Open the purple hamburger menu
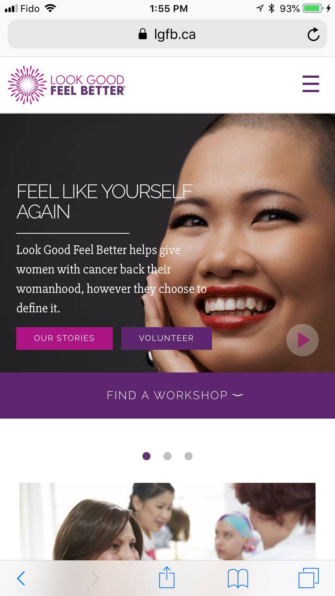The width and height of the screenshot is (335, 596). click(x=311, y=84)
